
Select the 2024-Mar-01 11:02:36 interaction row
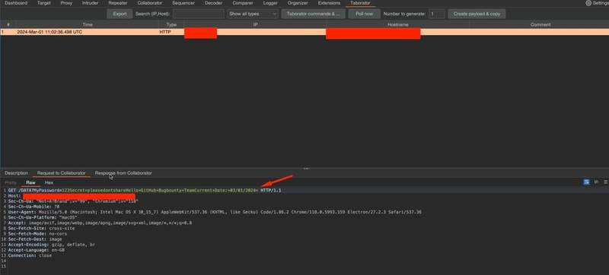click(x=304, y=32)
